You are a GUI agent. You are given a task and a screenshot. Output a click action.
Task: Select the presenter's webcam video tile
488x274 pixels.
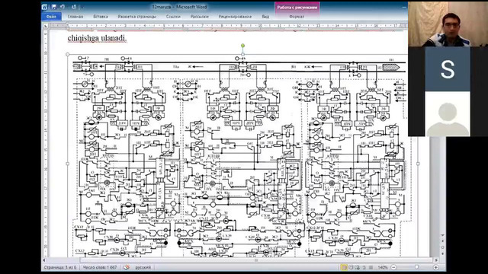[448, 24]
